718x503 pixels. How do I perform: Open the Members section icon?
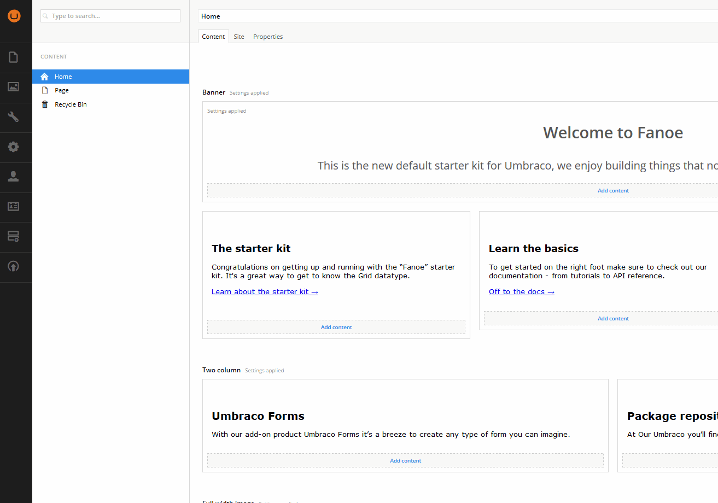[14, 206]
